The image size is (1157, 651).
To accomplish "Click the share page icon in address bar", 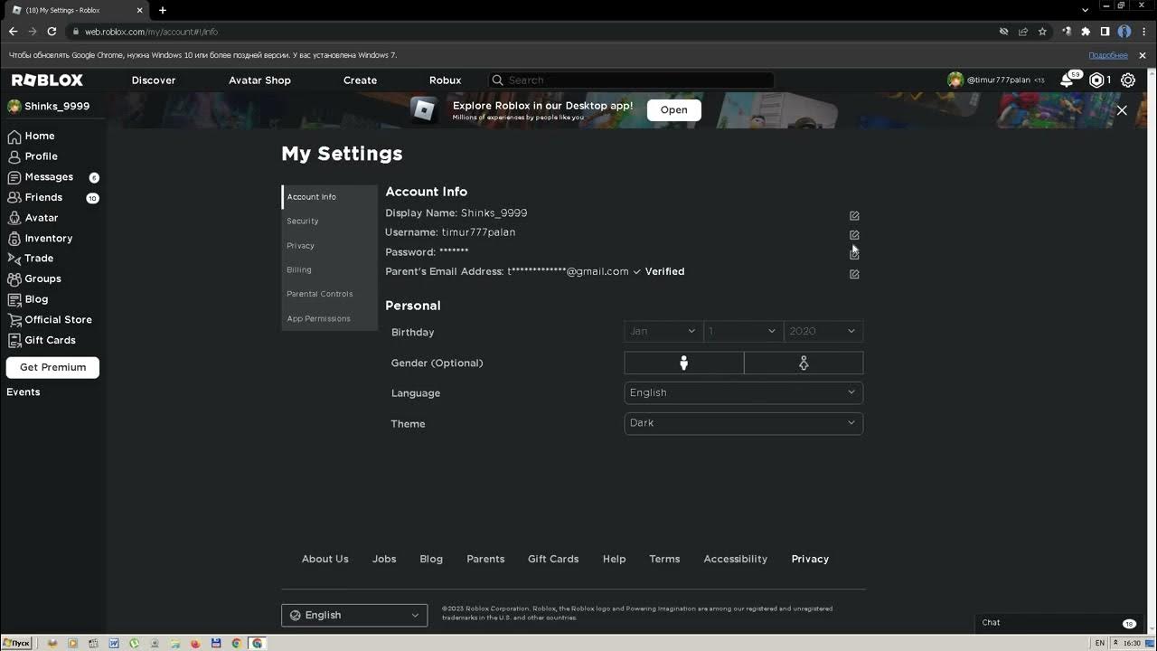I will (1023, 32).
